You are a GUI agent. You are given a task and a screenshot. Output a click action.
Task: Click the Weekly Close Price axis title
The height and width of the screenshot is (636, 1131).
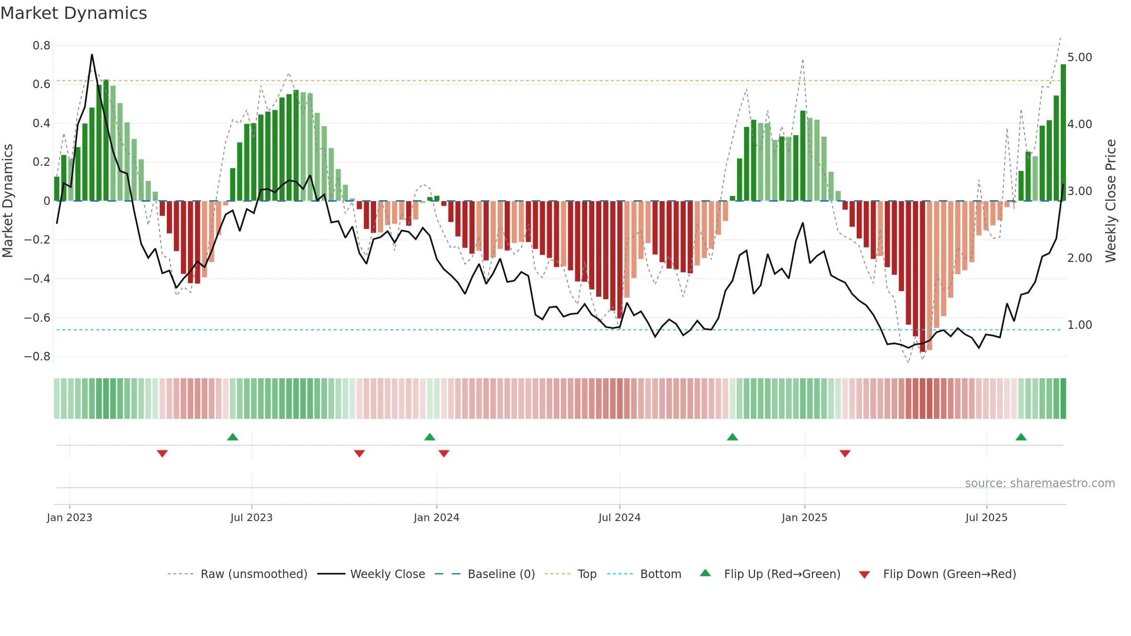coord(1111,201)
